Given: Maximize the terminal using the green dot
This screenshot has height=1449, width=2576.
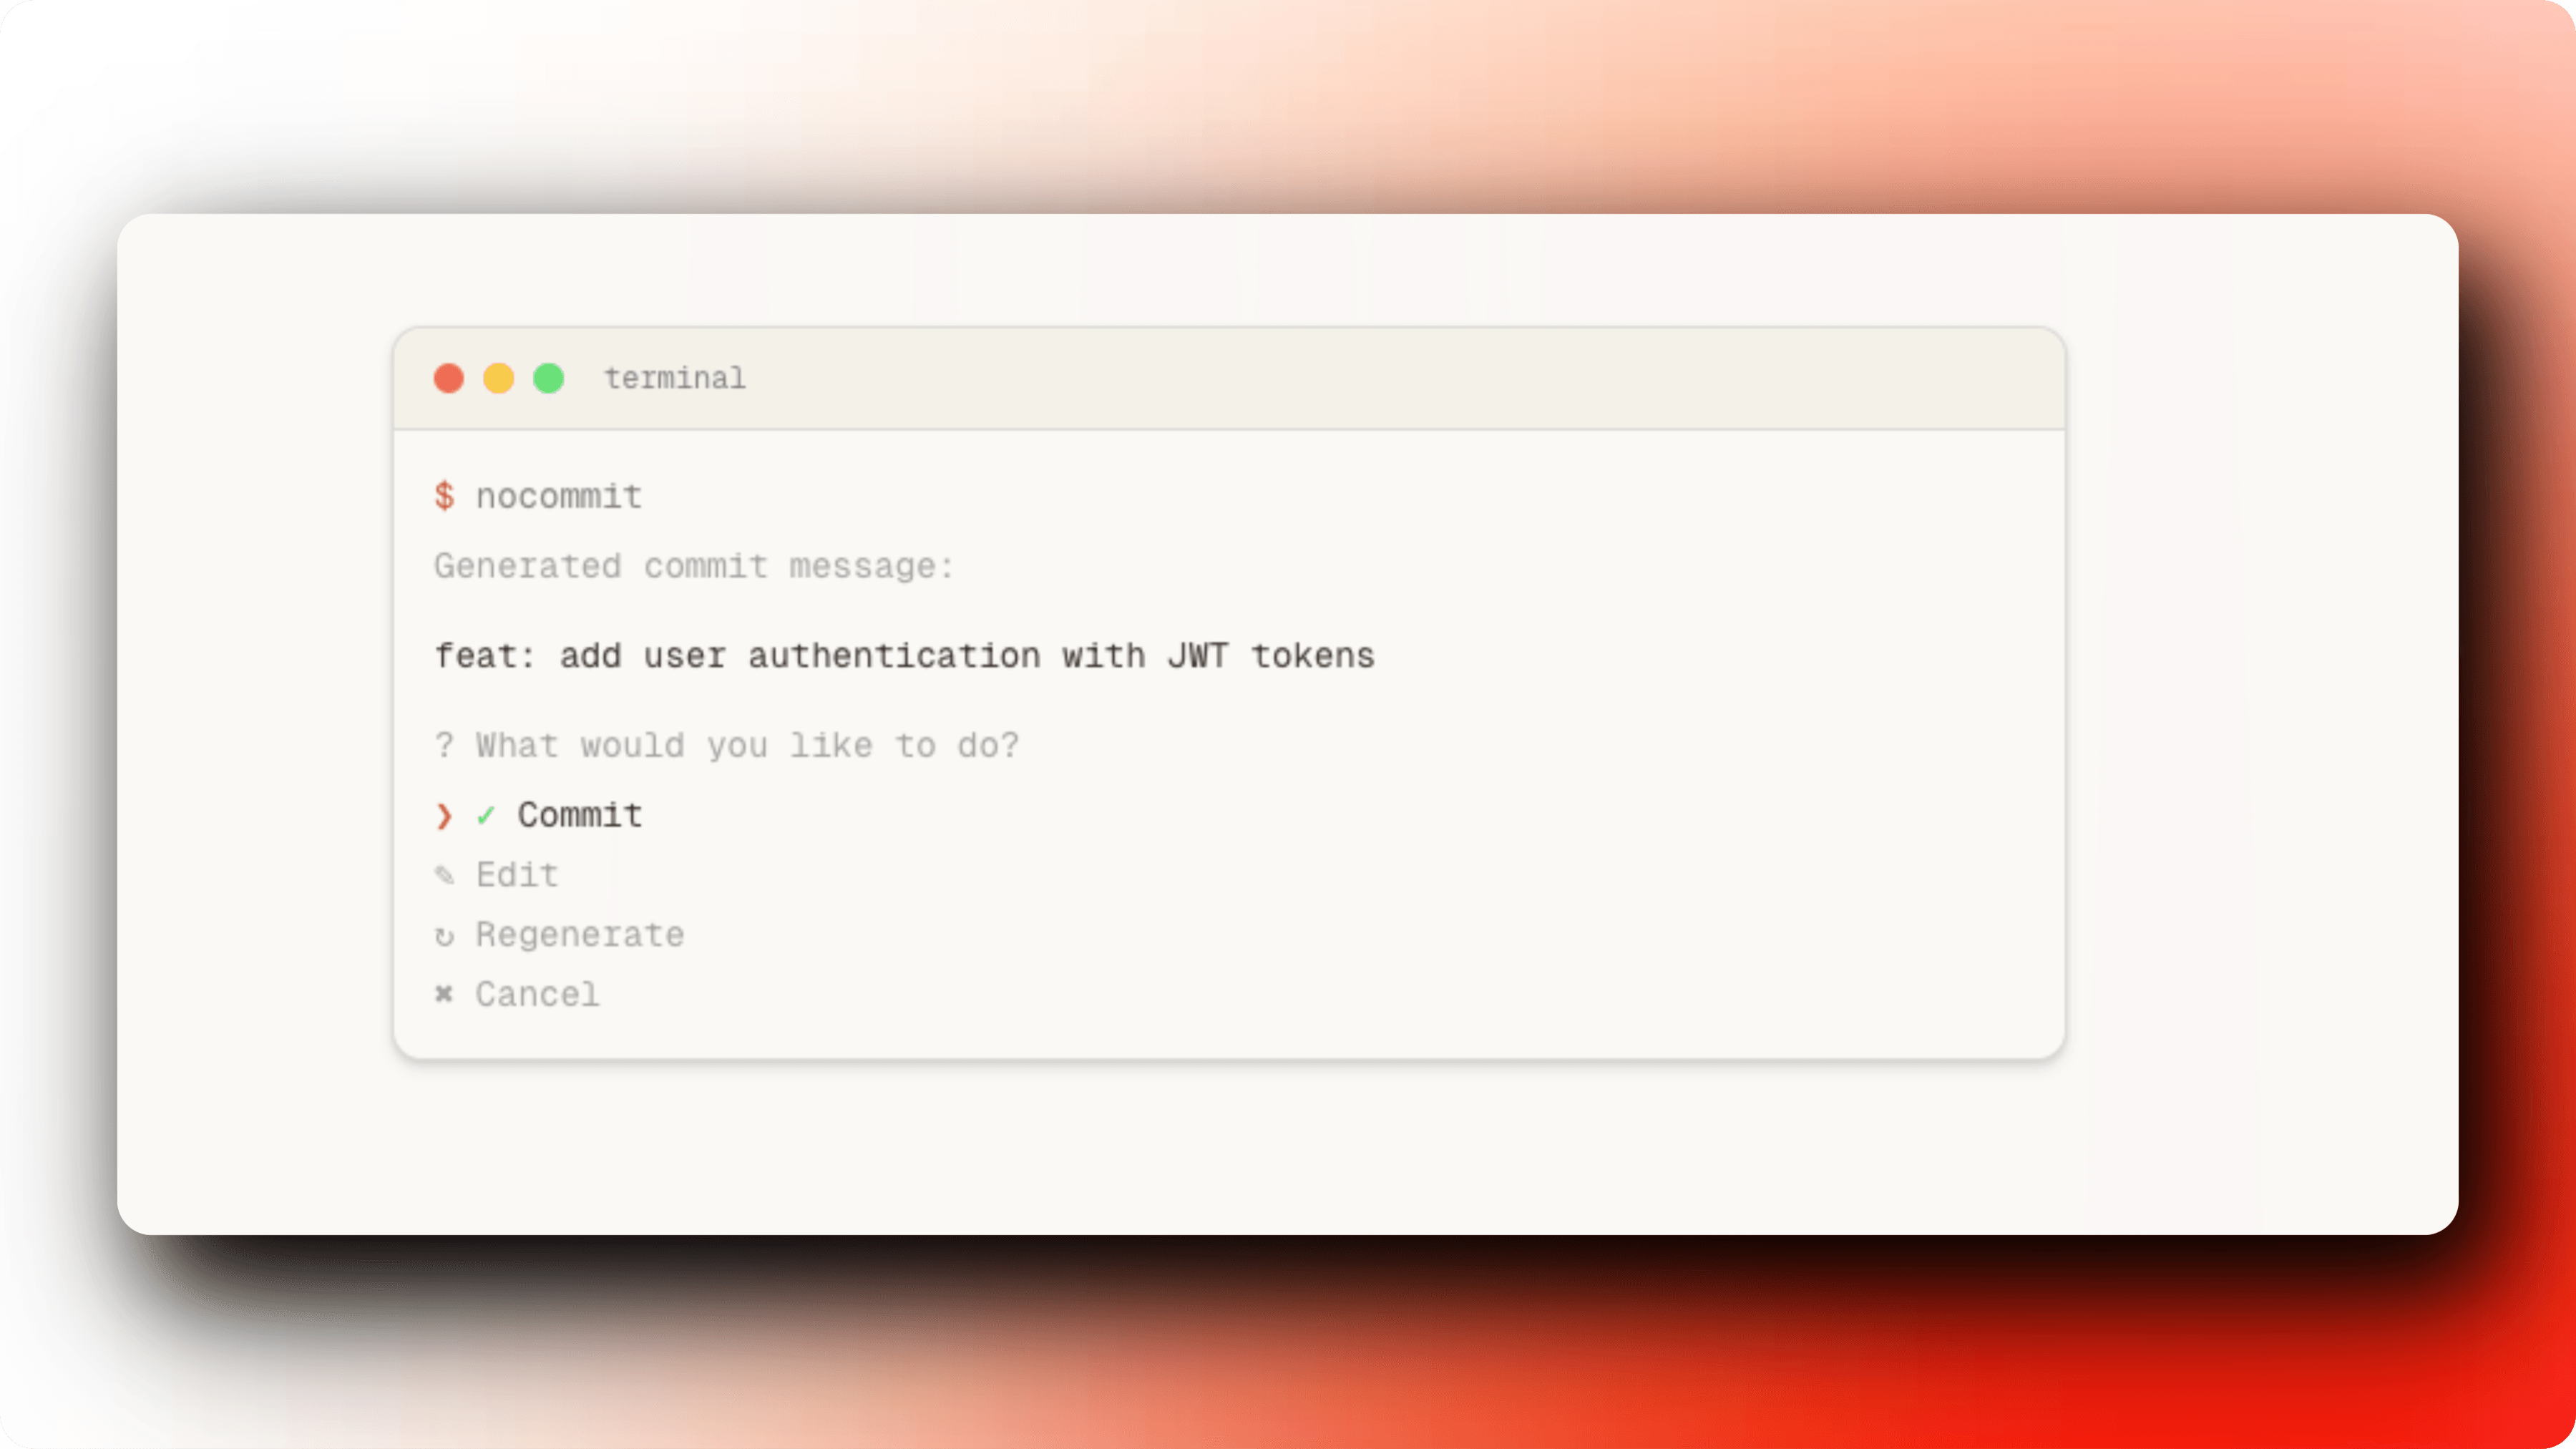Looking at the screenshot, I should [x=549, y=379].
